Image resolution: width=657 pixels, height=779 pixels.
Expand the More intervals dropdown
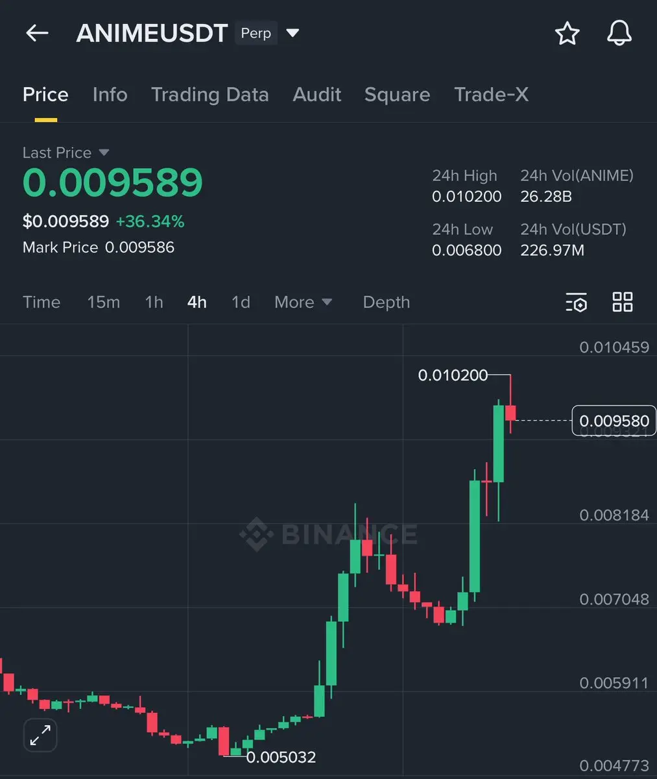point(303,302)
